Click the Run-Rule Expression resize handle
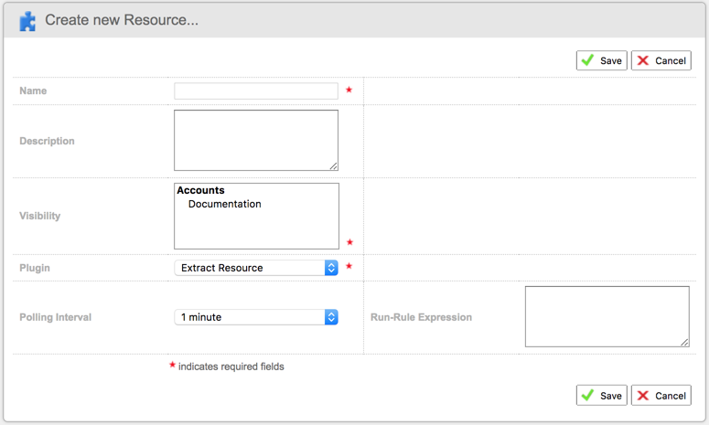This screenshot has width=709, height=425. pos(684,343)
